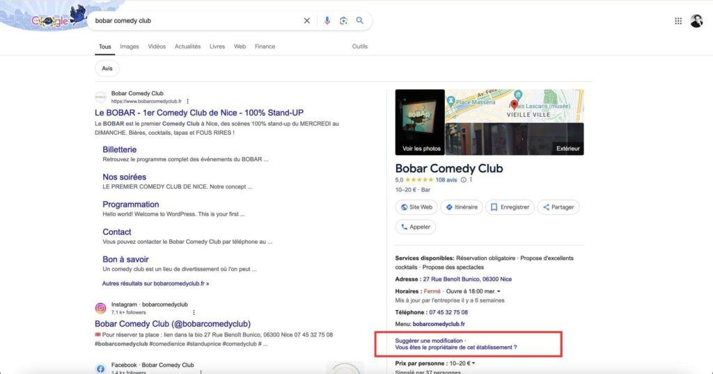Show rating info icon next to 108 avis
The width and height of the screenshot is (713, 374).
click(x=463, y=180)
